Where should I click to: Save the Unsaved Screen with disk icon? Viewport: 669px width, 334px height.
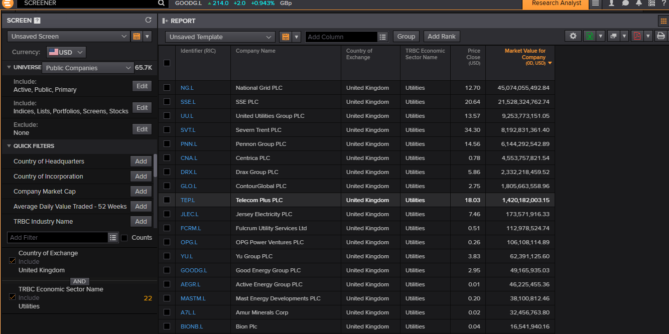click(136, 37)
